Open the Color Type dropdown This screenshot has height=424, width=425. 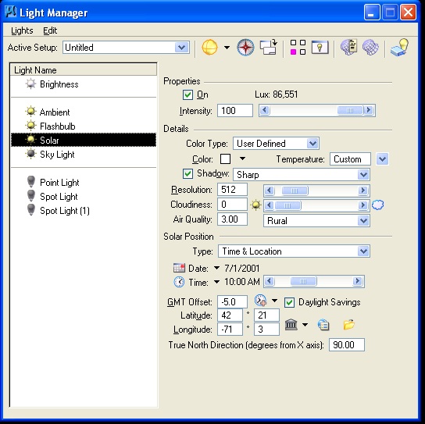click(276, 144)
